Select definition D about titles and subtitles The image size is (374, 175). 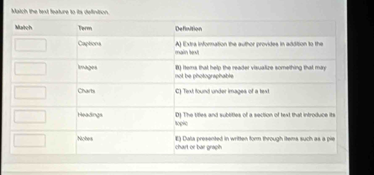(x=255, y=118)
